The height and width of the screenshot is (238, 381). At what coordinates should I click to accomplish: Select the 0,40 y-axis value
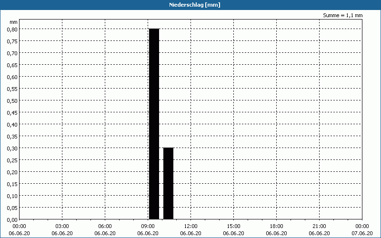[x=12, y=125]
